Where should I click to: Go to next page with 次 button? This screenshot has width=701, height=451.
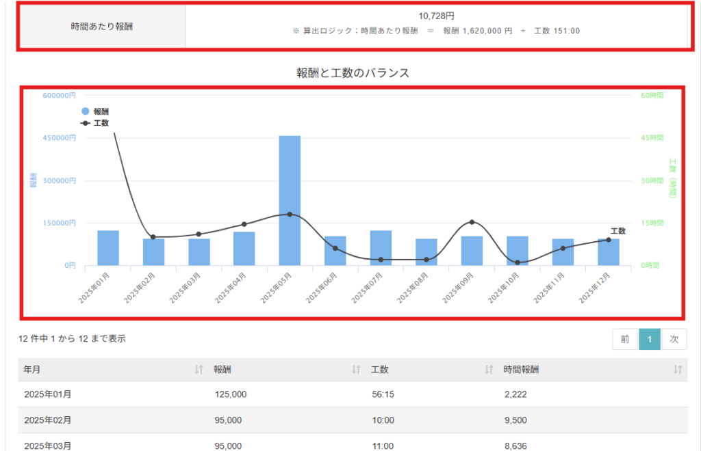point(674,339)
